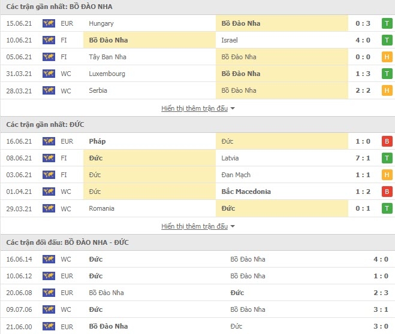Click the flag icon on the 21.06.00 match
The width and height of the screenshot is (395, 334).
click(49, 326)
